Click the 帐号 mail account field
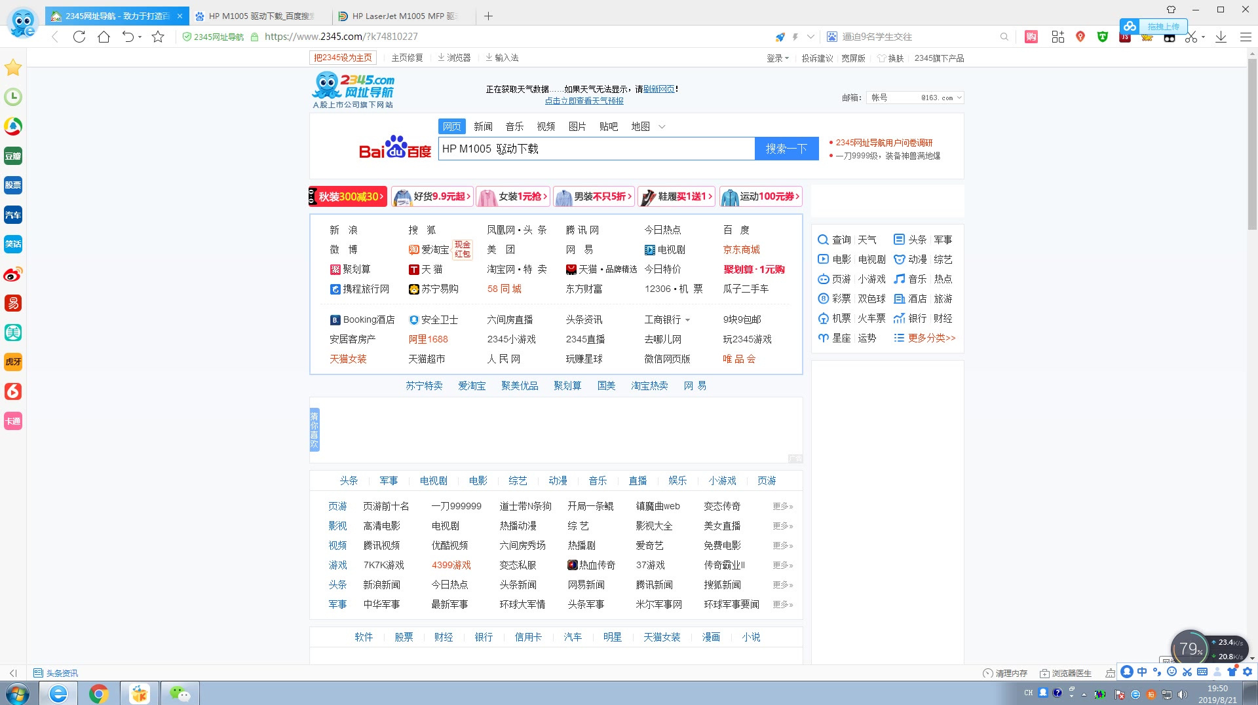This screenshot has height=705, width=1258. [x=892, y=98]
